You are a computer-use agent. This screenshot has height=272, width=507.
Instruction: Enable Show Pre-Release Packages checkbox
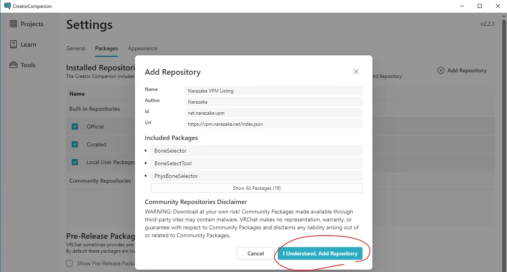[69, 263]
